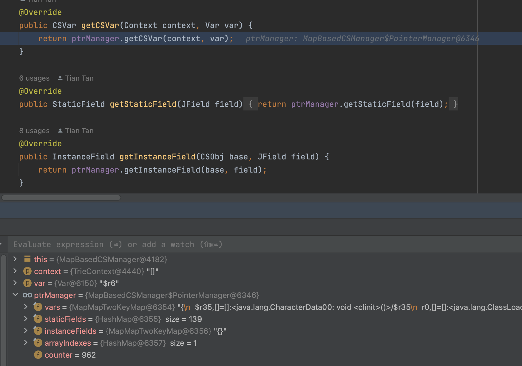
Task: Click author 'Tian Tan' above getStaticField
Action: [79, 78]
